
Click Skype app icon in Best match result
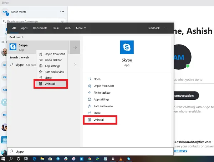pos(13,47)
